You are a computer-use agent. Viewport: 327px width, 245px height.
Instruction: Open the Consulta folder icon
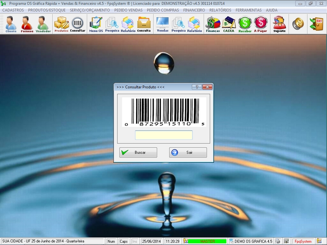pyautogui.click(x=144, y=24)
